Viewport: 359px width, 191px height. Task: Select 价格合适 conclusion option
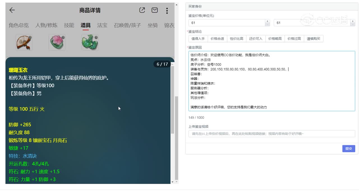point(217,38)
